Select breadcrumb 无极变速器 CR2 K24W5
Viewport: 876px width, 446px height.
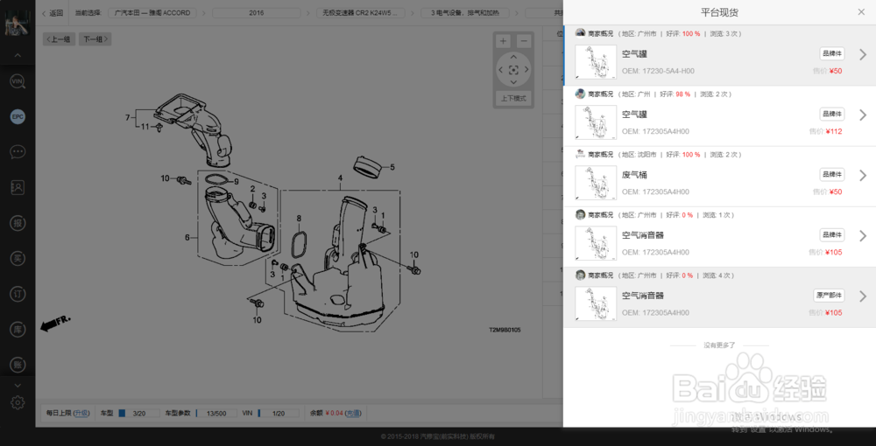point(360,13)
